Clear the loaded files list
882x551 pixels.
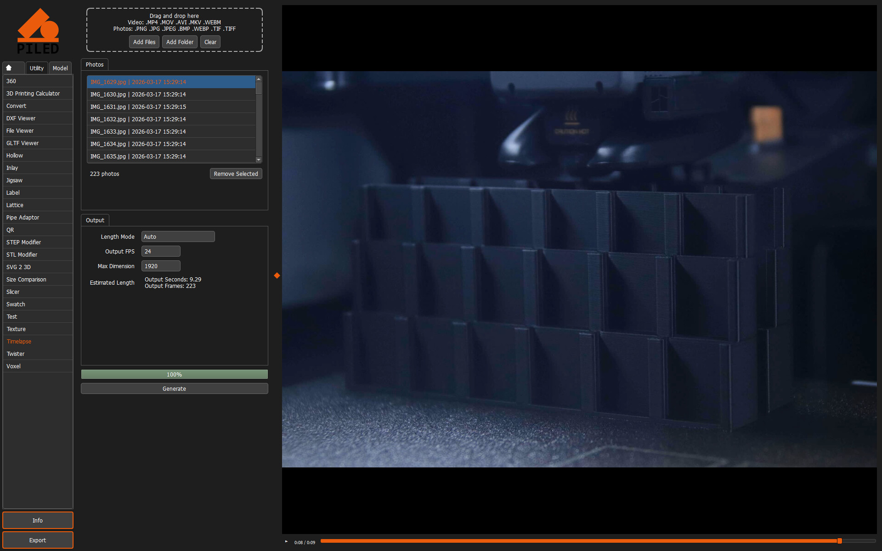tap(210, 42)
